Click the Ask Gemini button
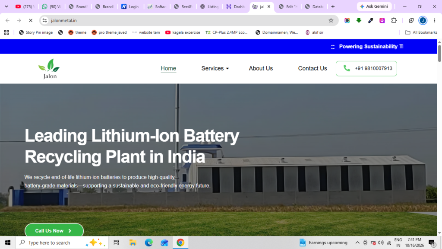The image size is (442, 249). tap(374, 6)
